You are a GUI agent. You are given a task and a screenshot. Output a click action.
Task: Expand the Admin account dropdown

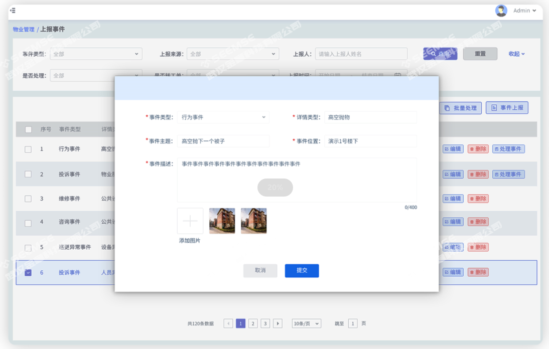tap(524, 11)
